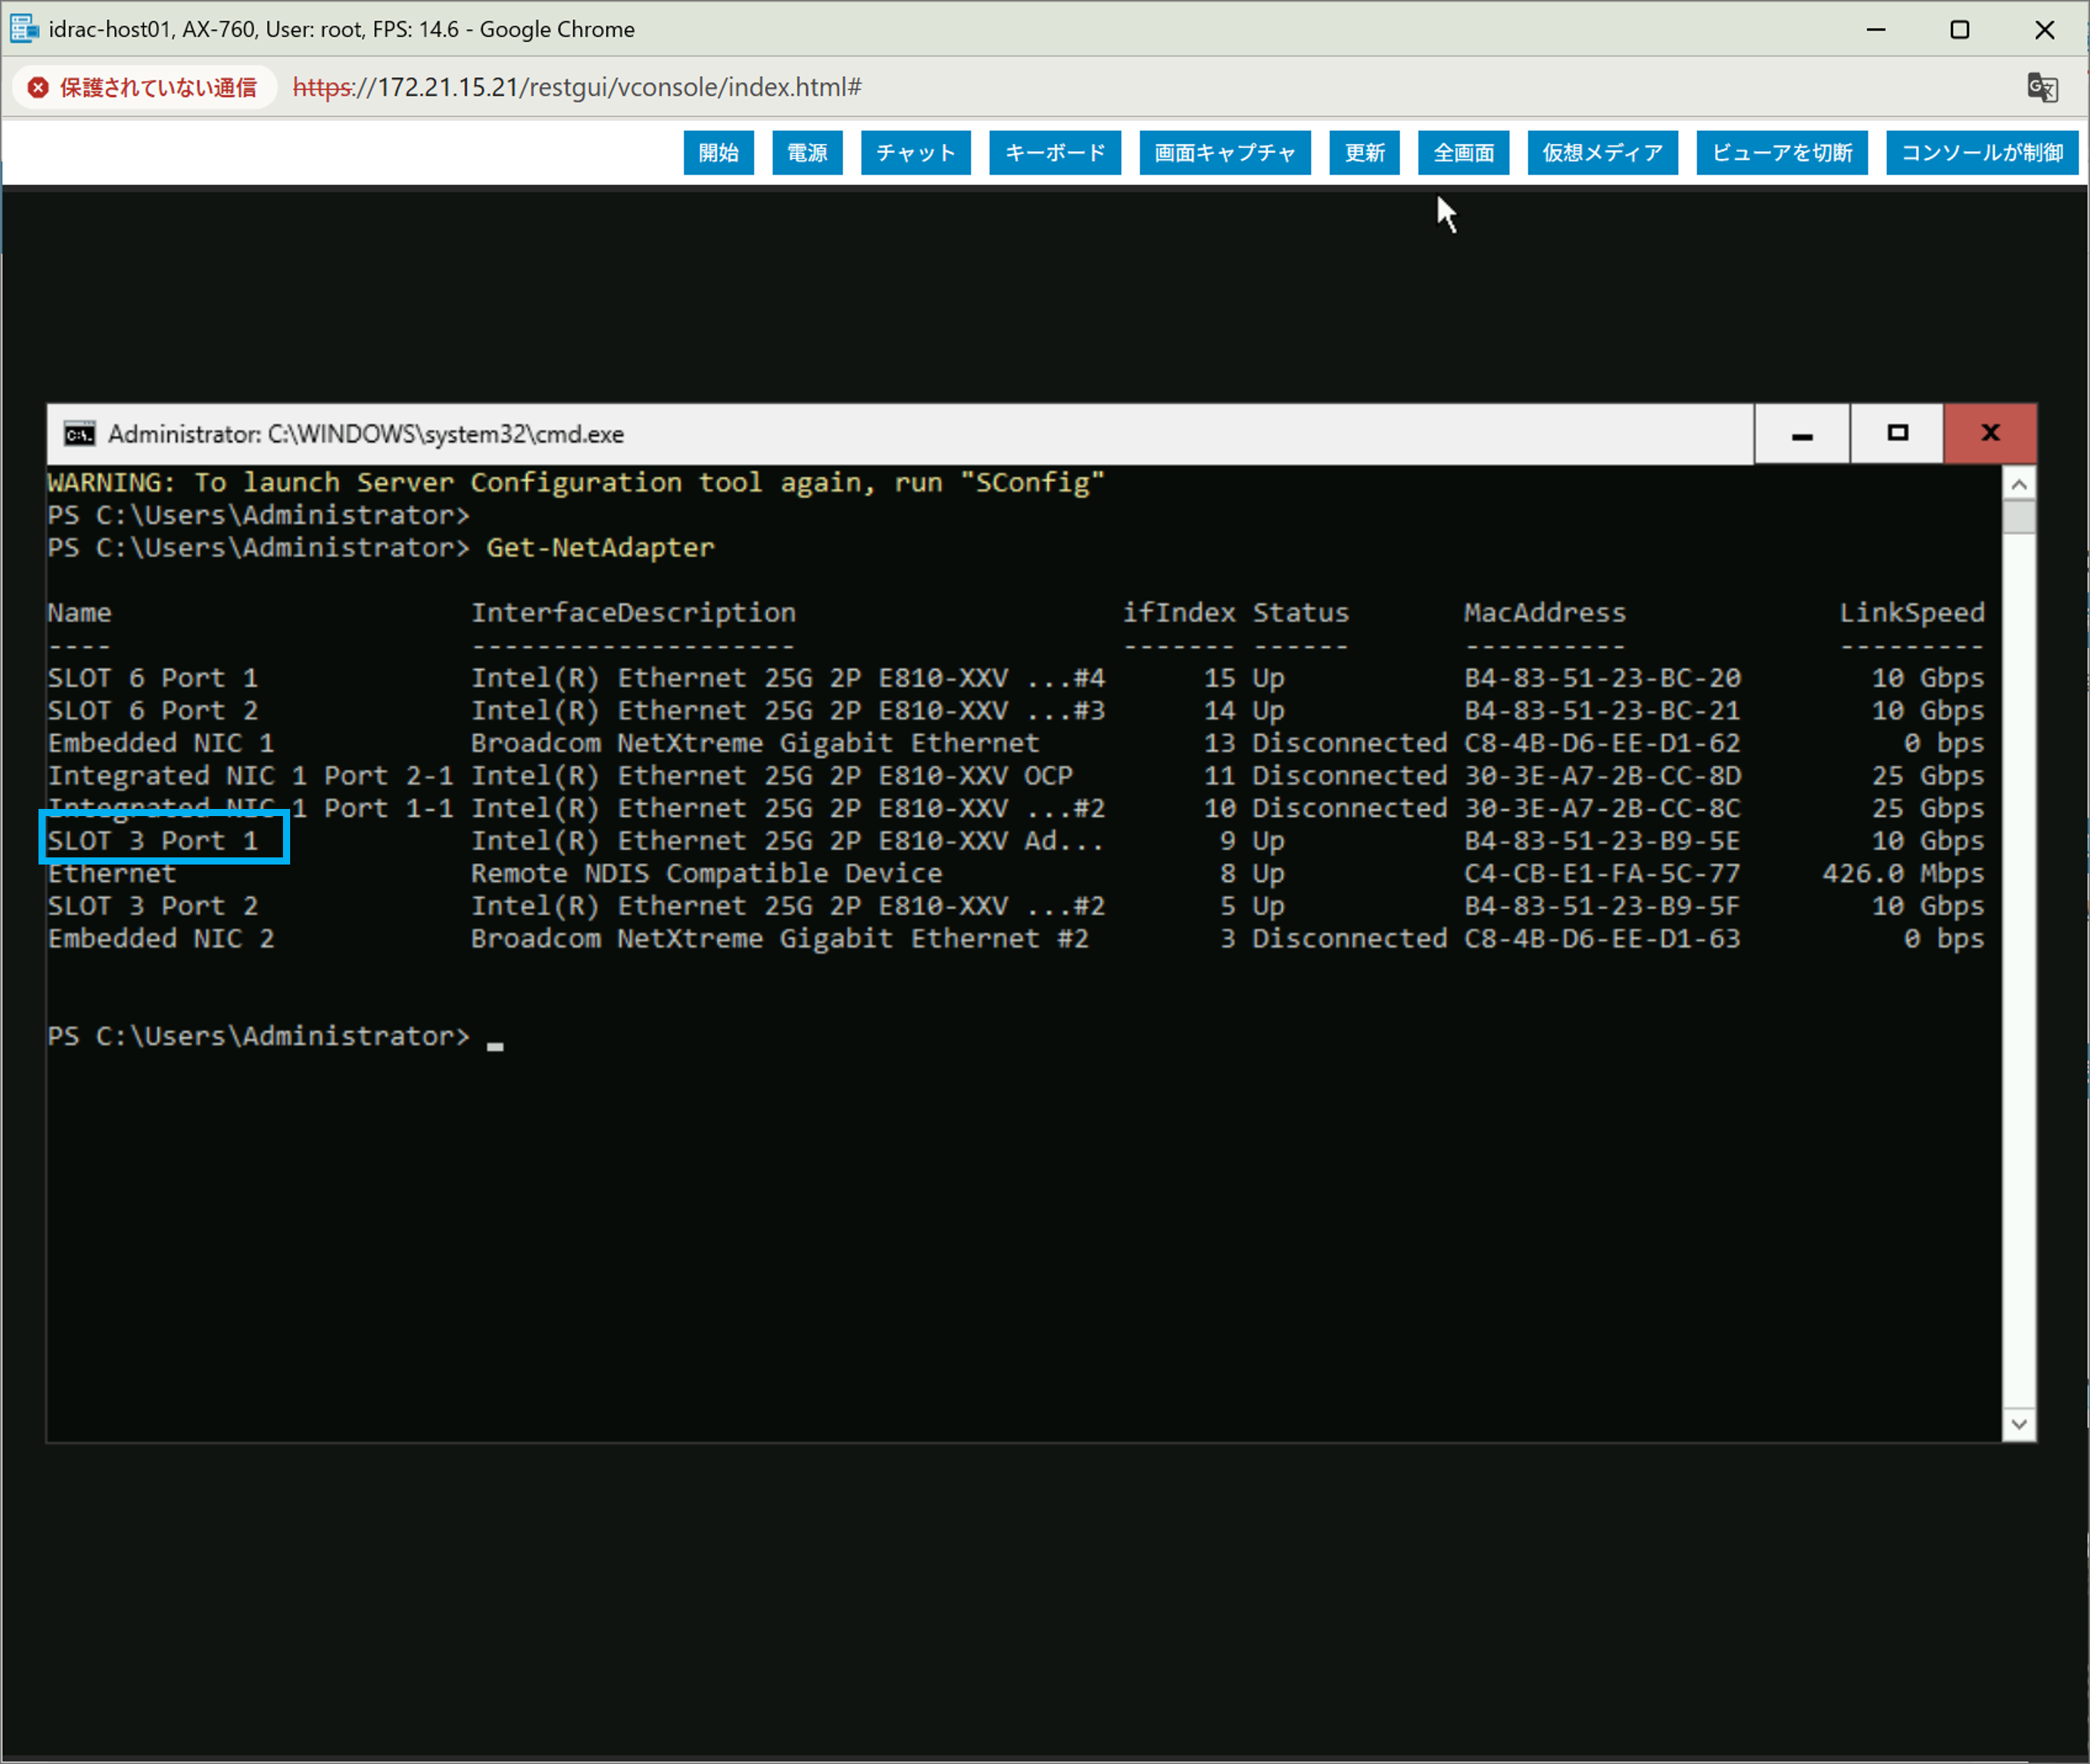Click the cmd.exe icon in window title
Screen dimensions: 2090x1764
(x=79, y=434)
